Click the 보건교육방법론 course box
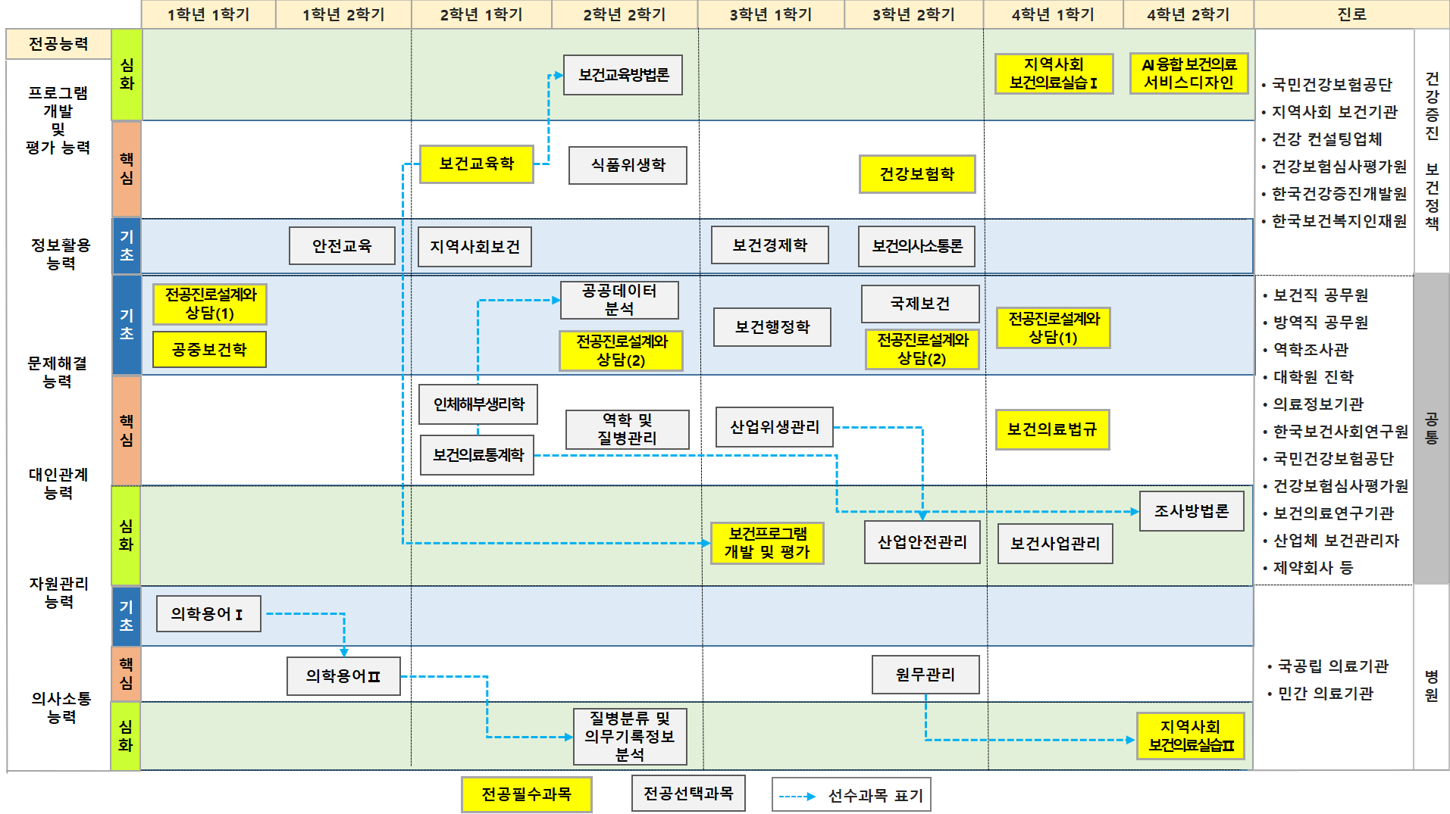This screenshot has width=1450, height=814. pyautogui.click(x=623, y=75)
